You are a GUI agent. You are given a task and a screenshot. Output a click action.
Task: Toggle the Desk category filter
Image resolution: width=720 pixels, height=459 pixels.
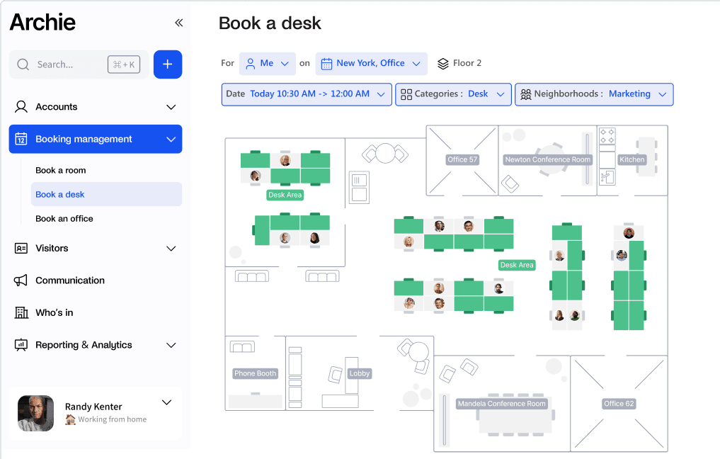[453, 93]
